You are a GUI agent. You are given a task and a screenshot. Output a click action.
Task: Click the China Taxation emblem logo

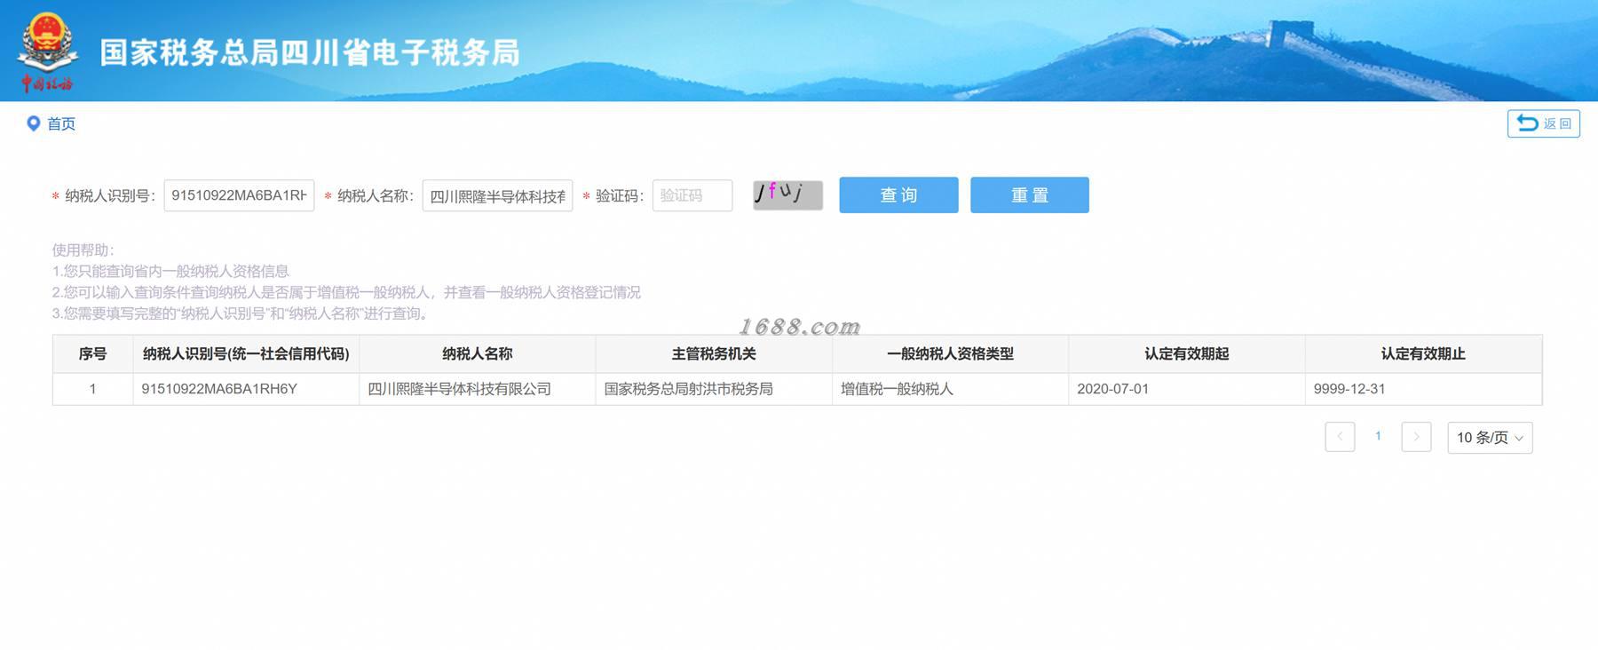coord(48,52)
